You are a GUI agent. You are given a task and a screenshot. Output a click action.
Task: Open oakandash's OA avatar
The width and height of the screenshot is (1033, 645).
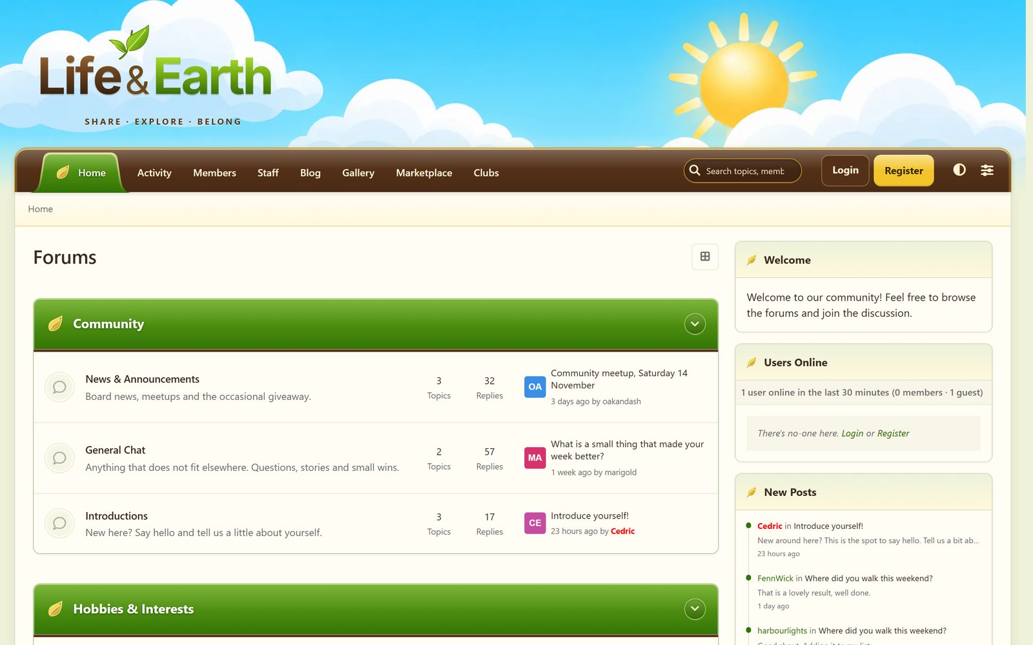(535, 387)
